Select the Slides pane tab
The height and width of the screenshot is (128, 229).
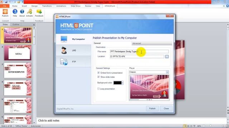pyautogui.click(x=5, y=25)
